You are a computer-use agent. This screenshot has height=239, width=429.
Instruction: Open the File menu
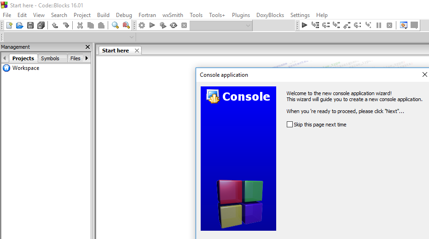pyautogui.click(x=7, y=15)
